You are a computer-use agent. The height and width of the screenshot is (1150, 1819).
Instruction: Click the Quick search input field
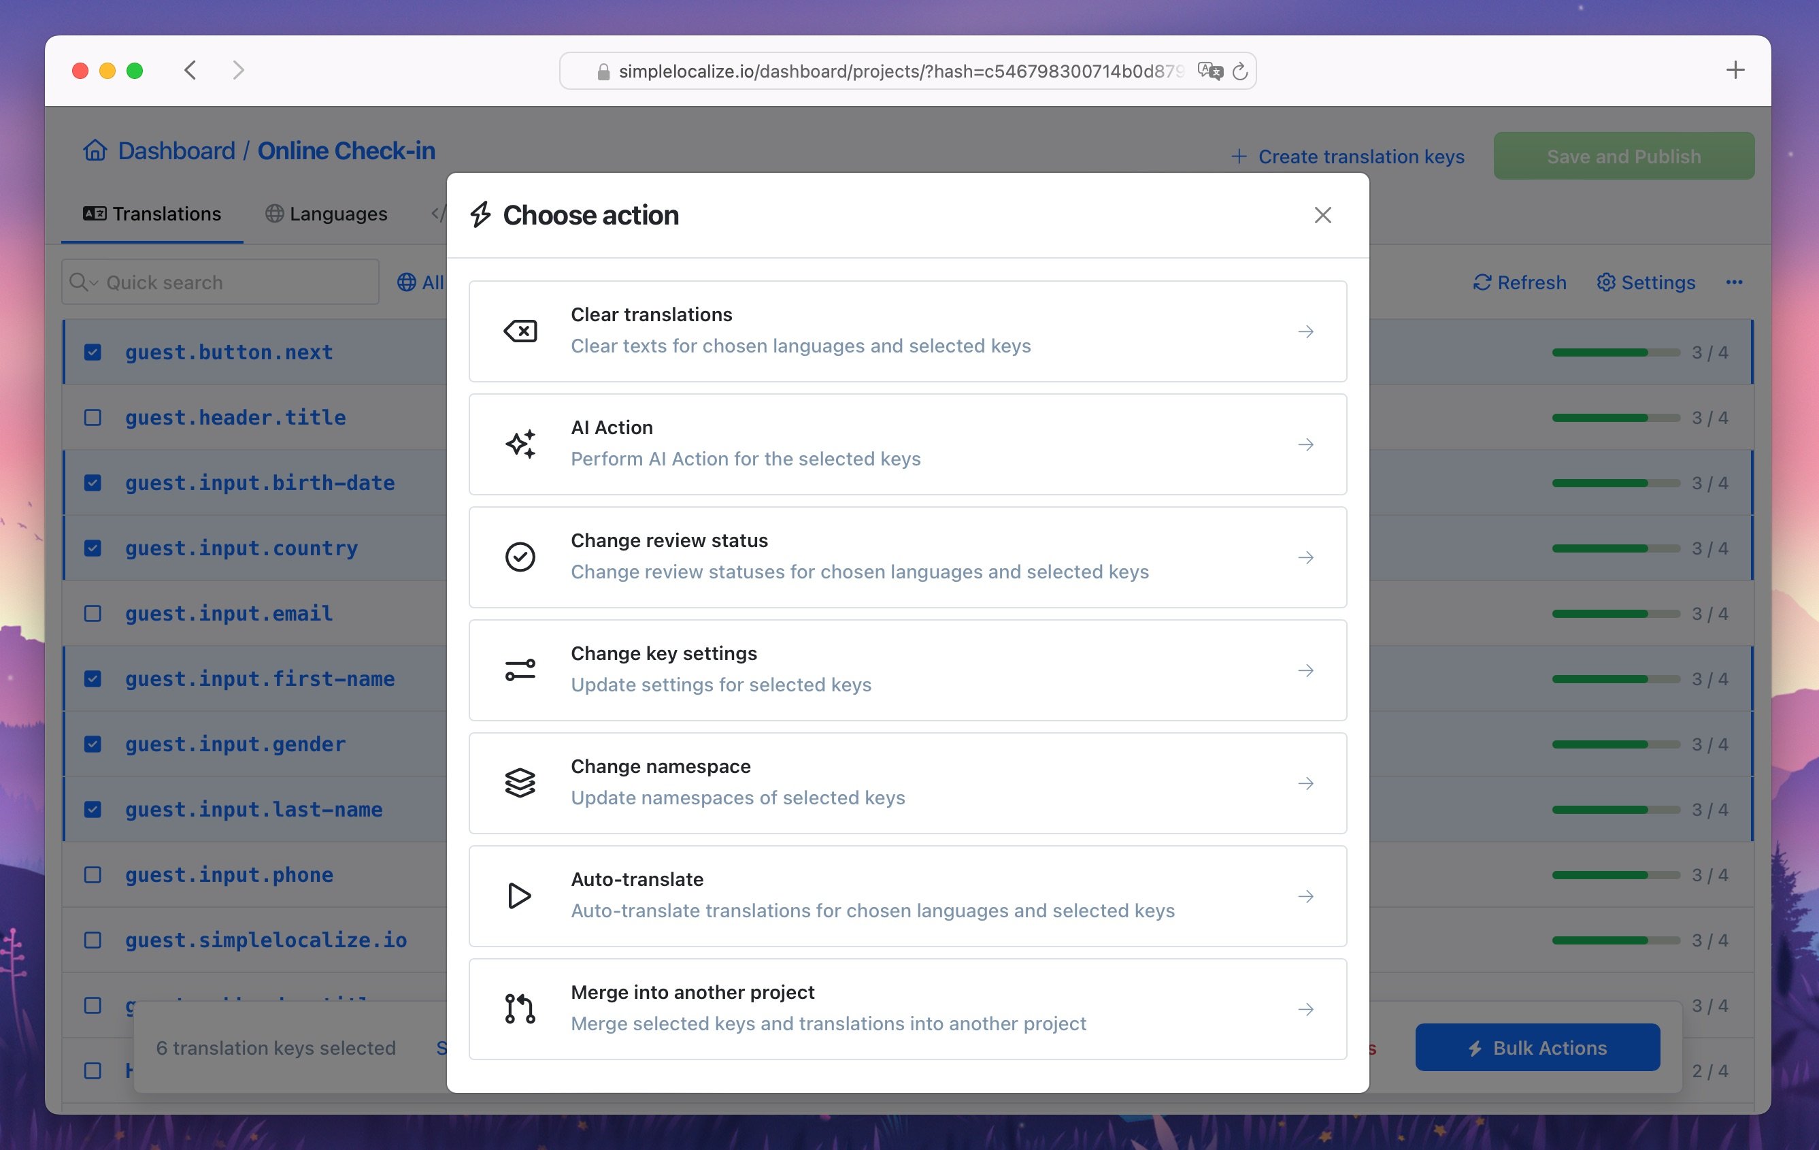(221, 281)
